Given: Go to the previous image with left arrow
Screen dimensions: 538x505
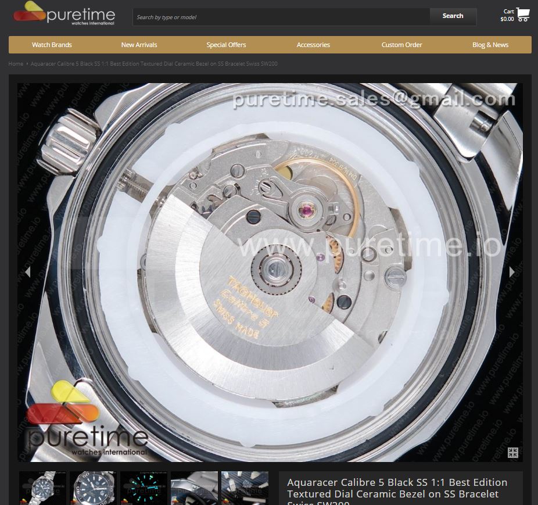Looking at the screenshot, I should (27, 272).
